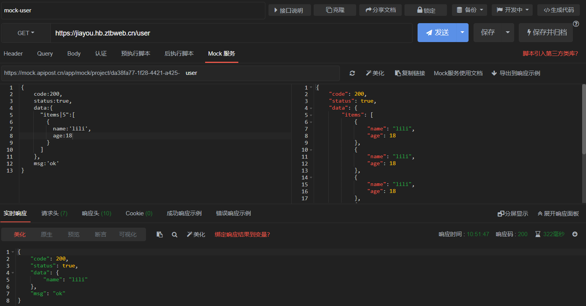
Task: Select the GET request method dropdown
Action: 26,33
